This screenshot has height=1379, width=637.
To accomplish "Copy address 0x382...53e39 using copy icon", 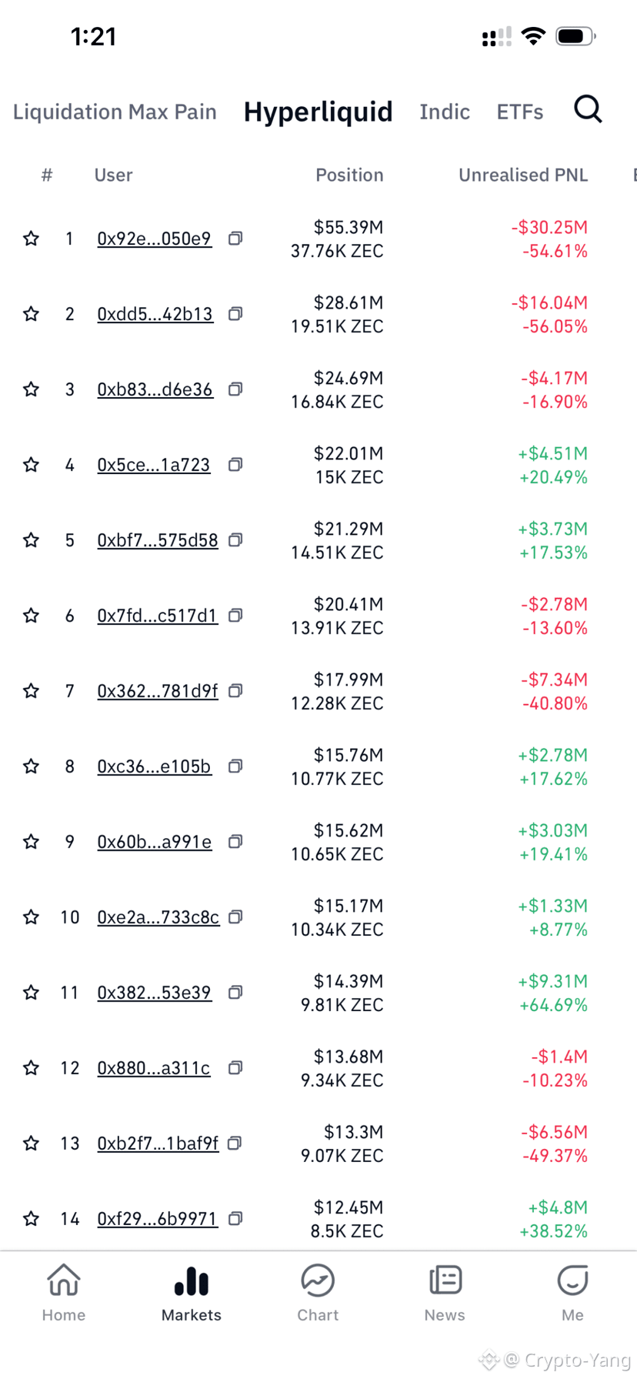I will (235, 993).
